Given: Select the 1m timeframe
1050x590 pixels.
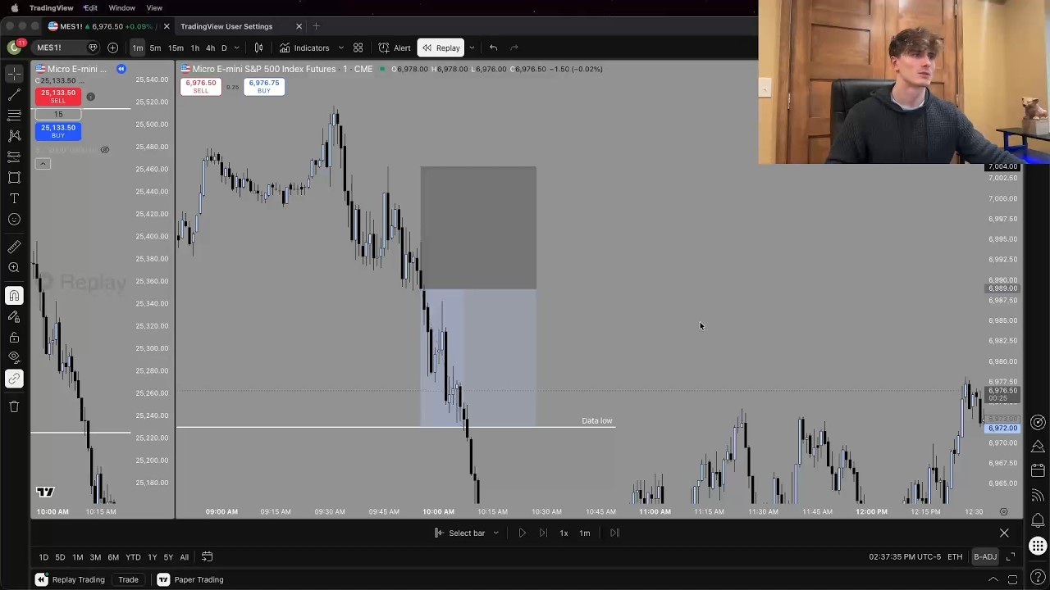Looking at the screenshot, I should [x=138, y=48].
